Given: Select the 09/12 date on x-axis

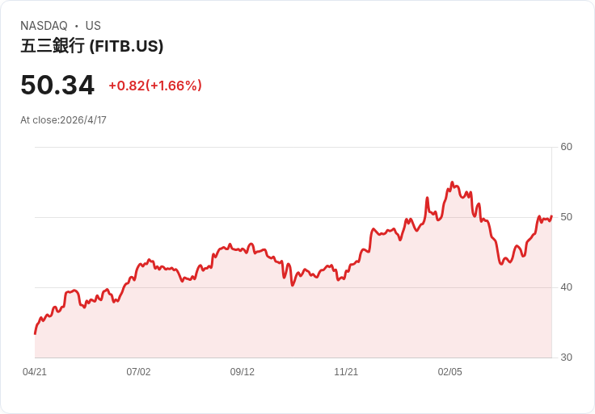Looking at the screenshot, I should point(243,372).
